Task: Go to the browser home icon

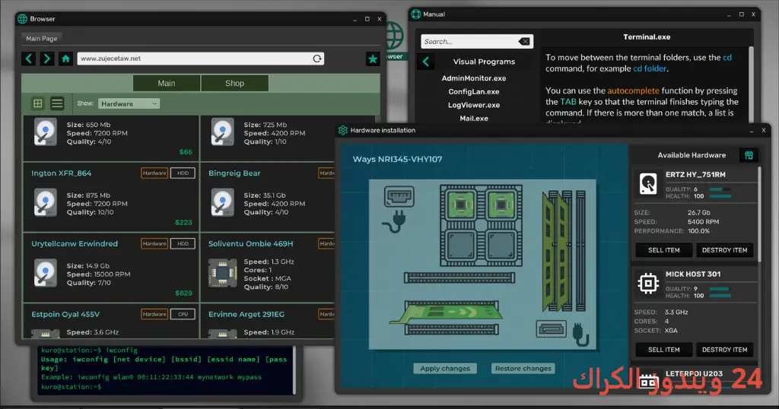Action: click(x=65, y=59)
